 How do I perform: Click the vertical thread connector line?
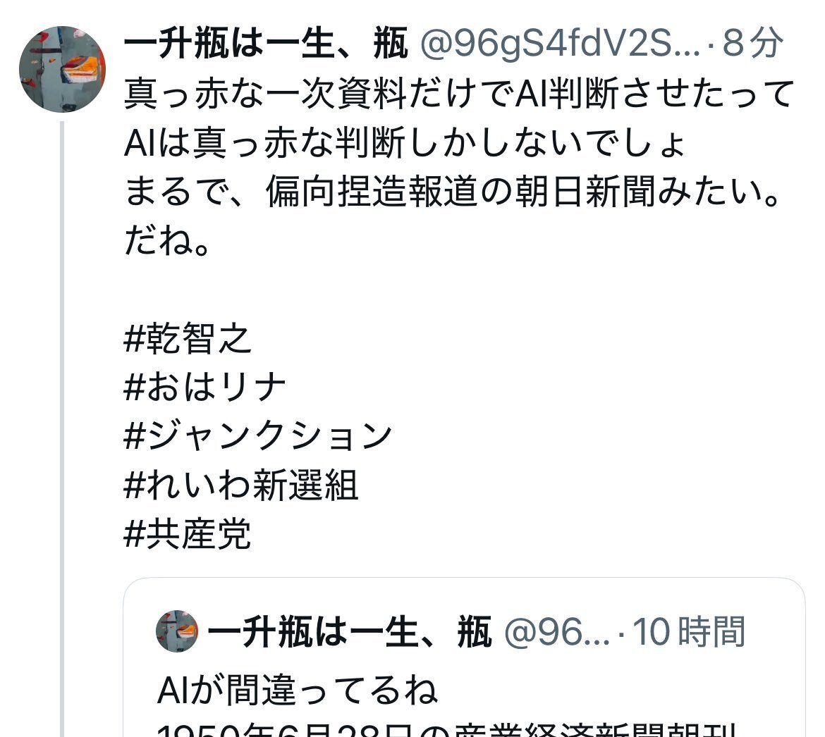coord(62,429)
